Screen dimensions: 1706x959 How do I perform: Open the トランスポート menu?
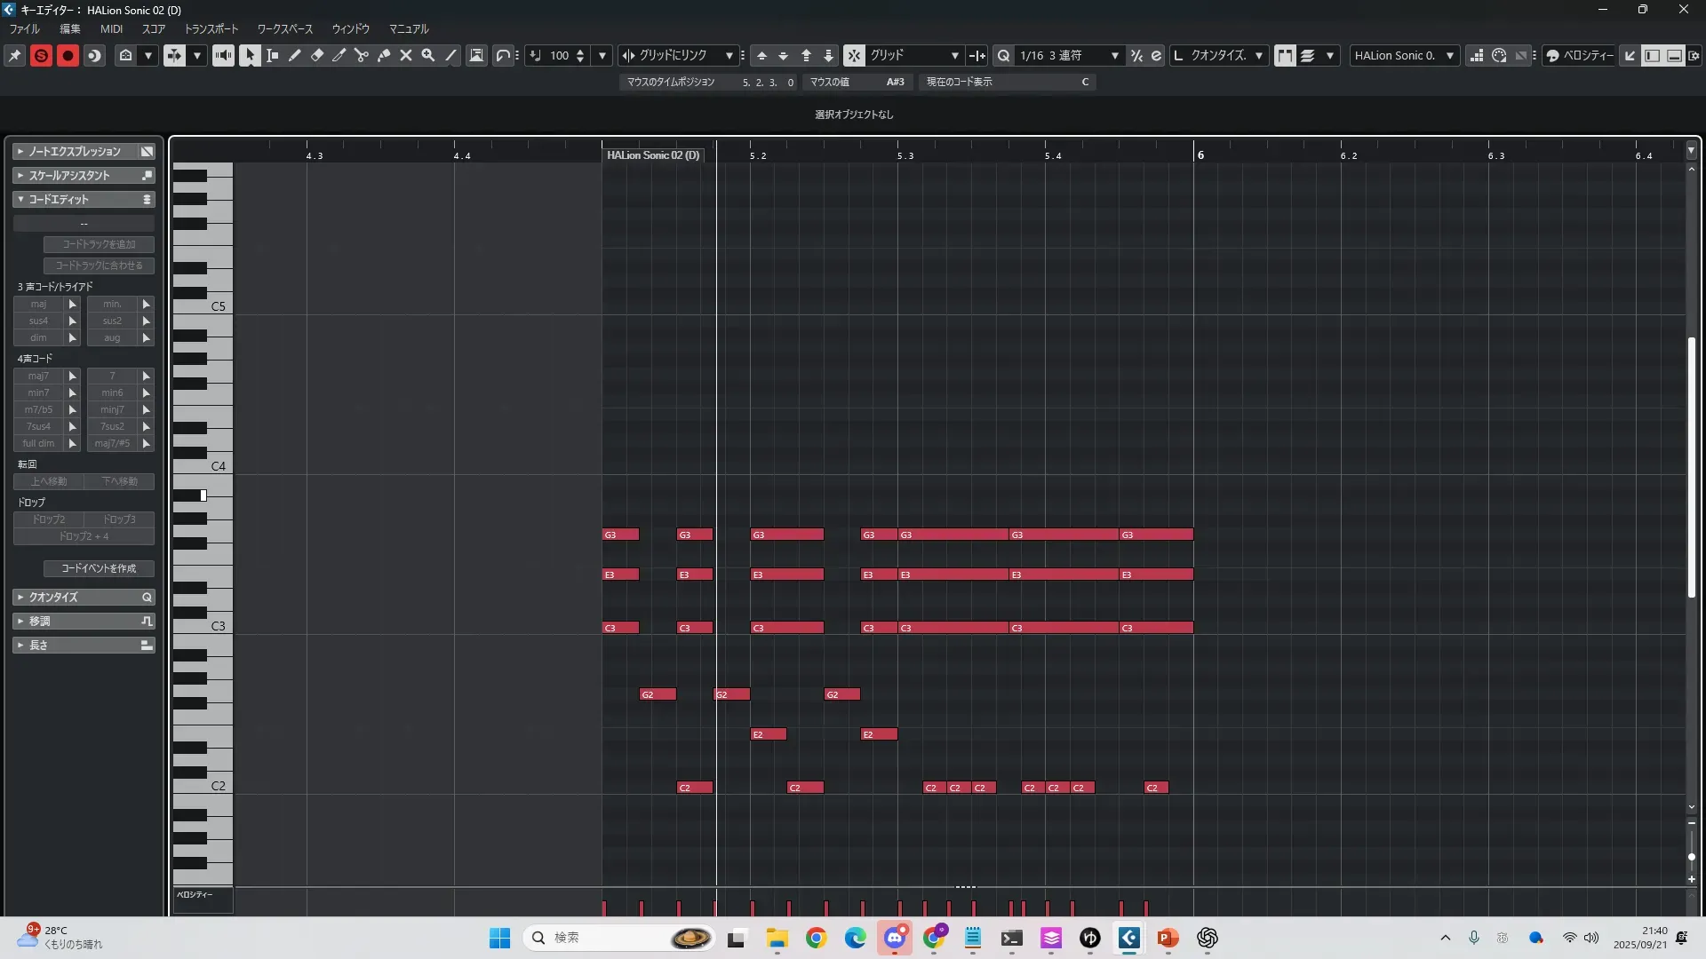[x=211, y=28]
